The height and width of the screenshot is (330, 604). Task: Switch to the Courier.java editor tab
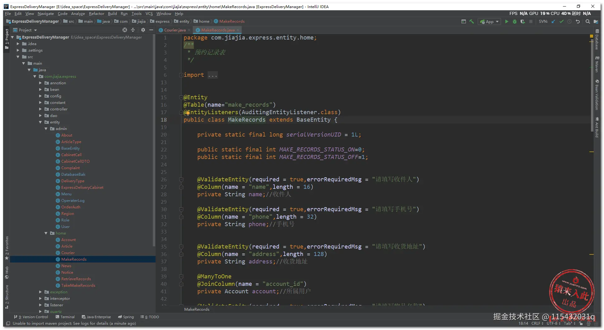[x=175, y=30]
